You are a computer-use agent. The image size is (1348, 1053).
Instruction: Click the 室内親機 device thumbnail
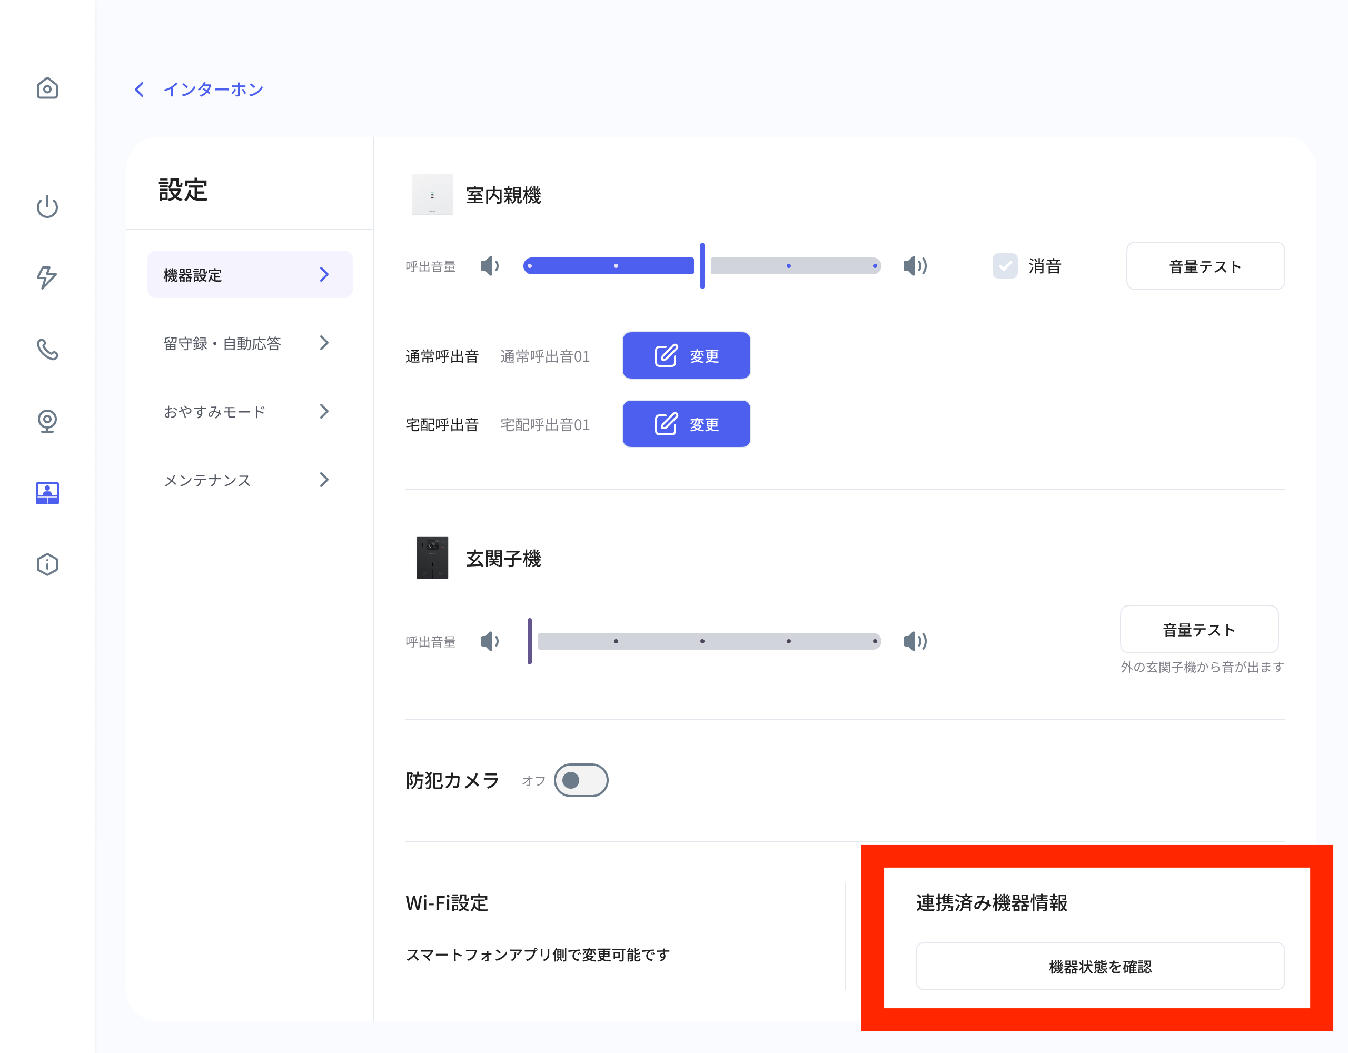(432, 194)
